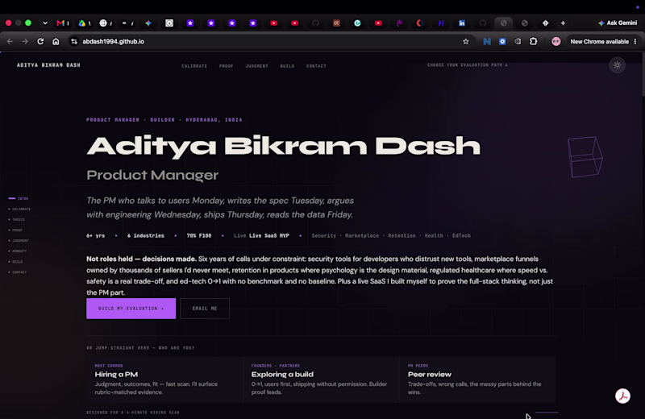Switch to the Gmail tab
The image size is (645, 419).
coord(60,23)
